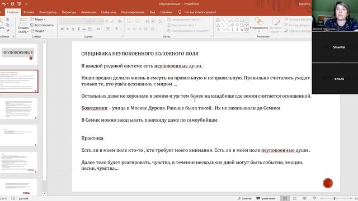Viewport: 358px width, 201px height.
Task: Click the Decrease list indent icon
Action: click(x=148, y=21)
